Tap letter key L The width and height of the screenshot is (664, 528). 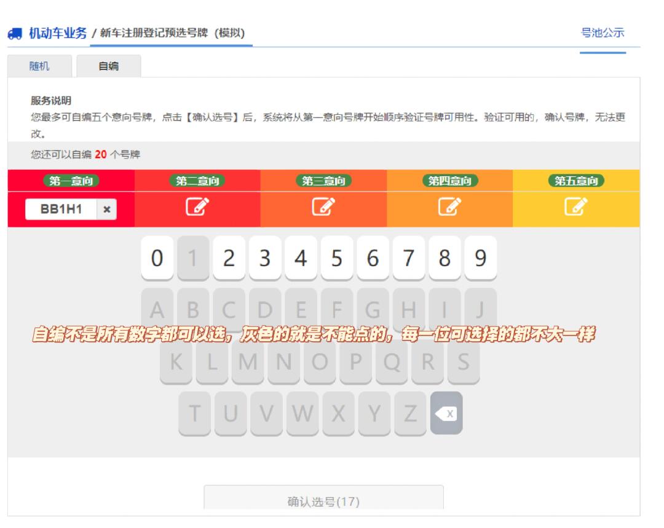tap(212, 361)
